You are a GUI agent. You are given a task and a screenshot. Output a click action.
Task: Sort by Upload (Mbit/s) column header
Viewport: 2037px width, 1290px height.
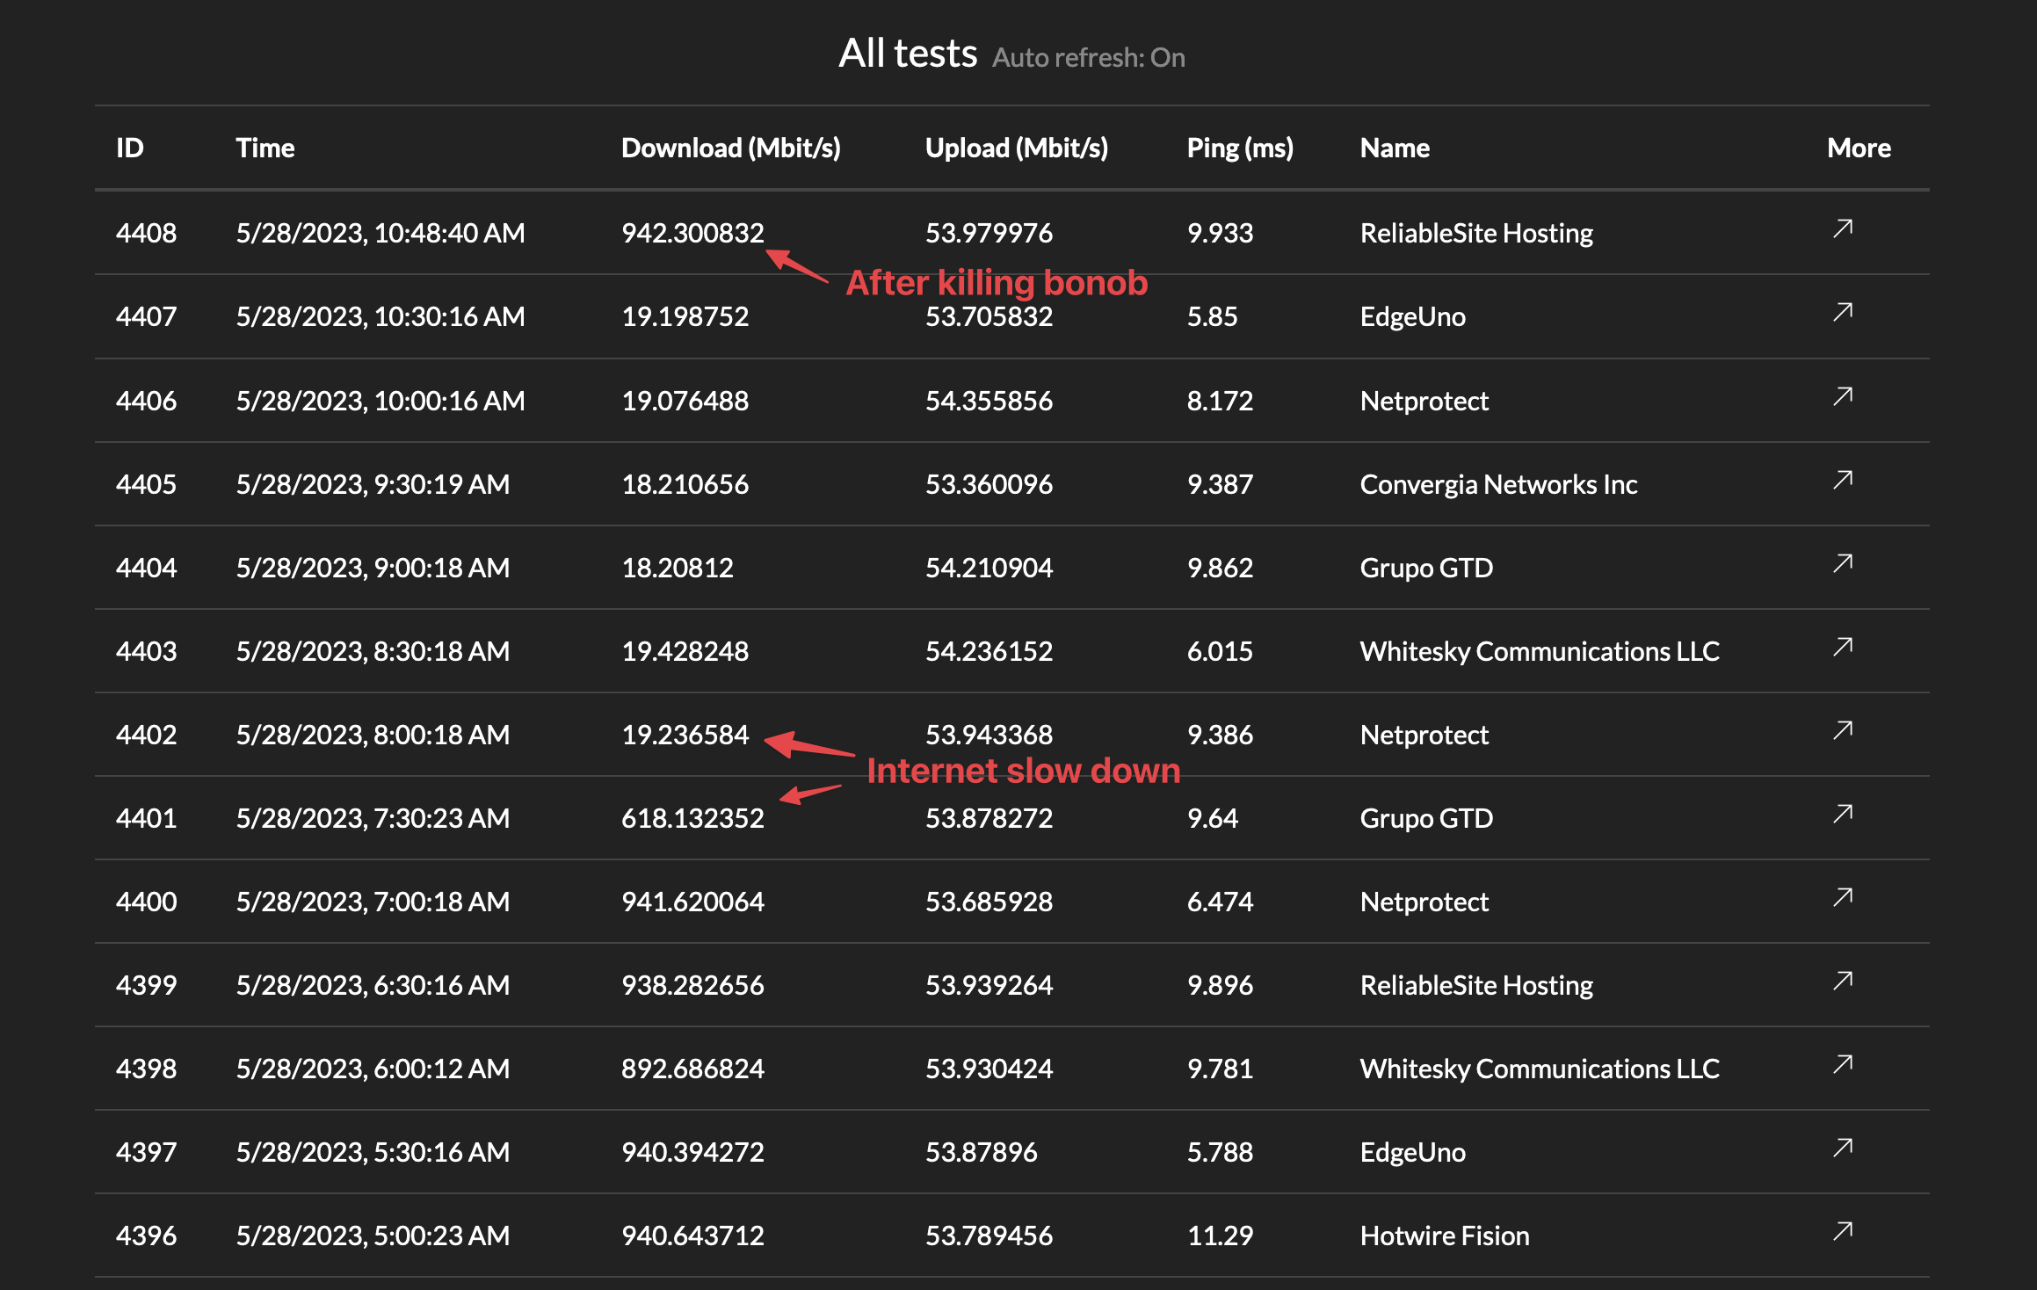click(x=1016, y=147)
